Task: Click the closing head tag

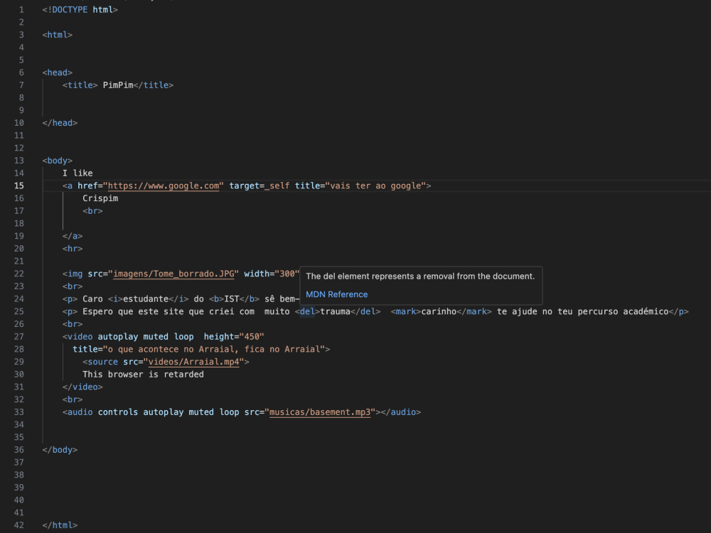Action: 60,123
